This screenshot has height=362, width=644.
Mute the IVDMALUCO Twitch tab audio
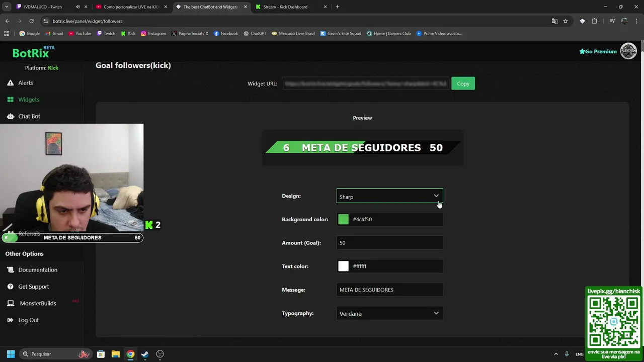[77, 7]
